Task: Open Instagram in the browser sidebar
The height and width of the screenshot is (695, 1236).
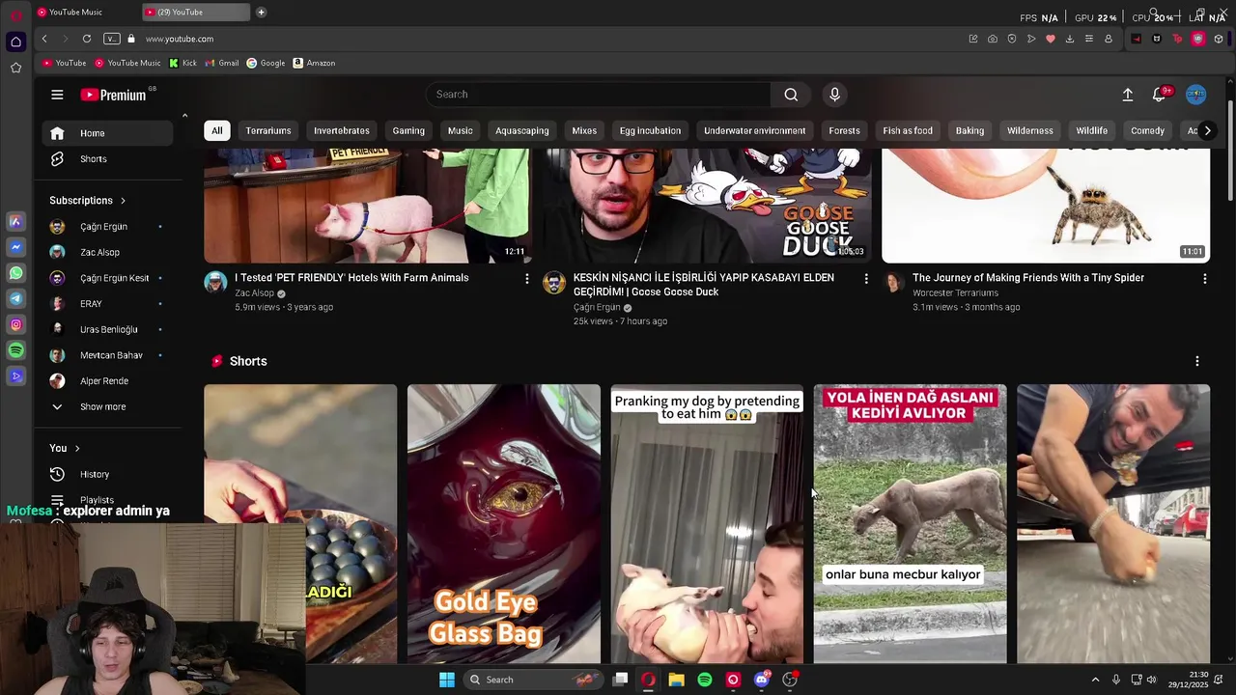Action: coord(15,325)
